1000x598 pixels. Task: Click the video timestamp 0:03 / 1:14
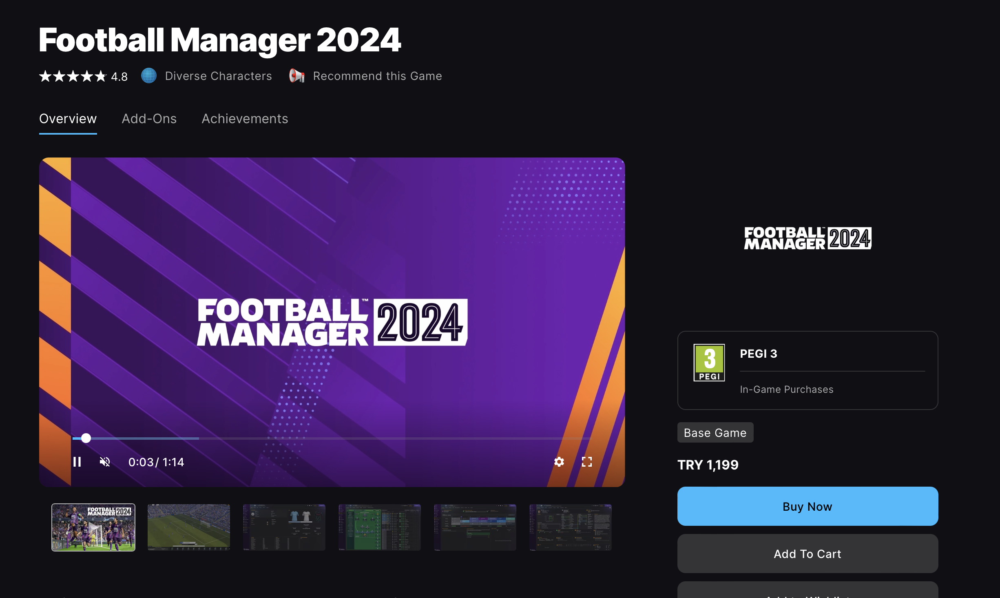tap(156, 462)
